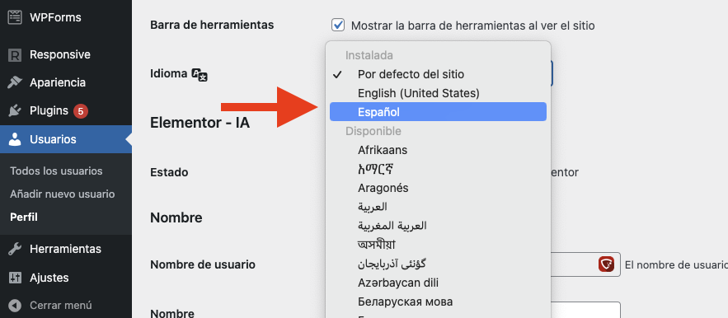Click the Herramientas wrench icon
The height and width of the screenshot is (318, 728).
(x=15, y=250)
